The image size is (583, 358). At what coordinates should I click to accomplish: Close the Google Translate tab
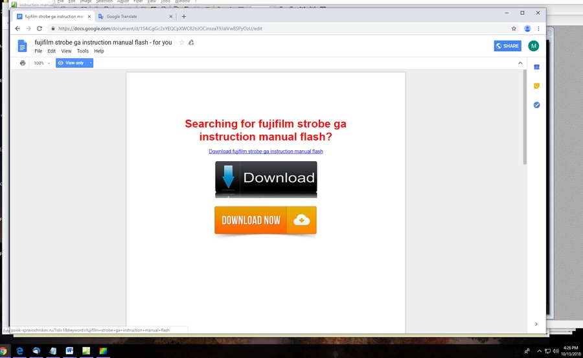pyautogui.click(x=171, y=16)
